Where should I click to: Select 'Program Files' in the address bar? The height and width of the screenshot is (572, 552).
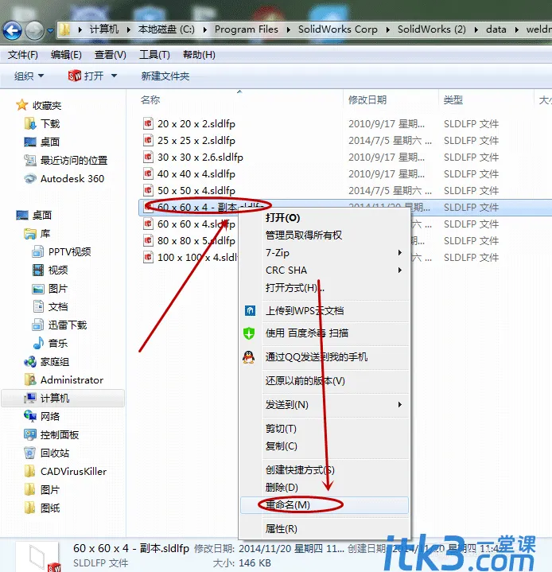coord(247,29)
